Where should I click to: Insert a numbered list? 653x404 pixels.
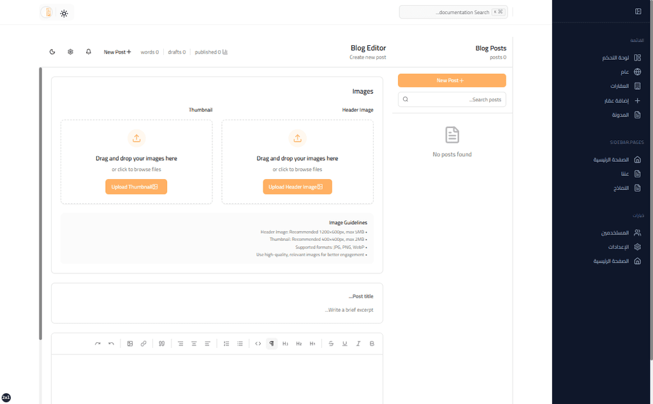coord(226,343)
